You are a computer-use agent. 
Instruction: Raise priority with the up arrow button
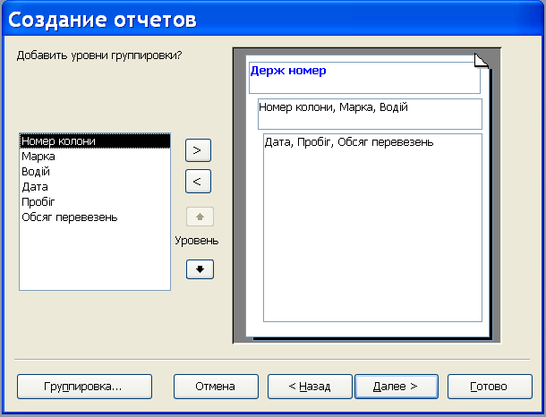[200, 217]
